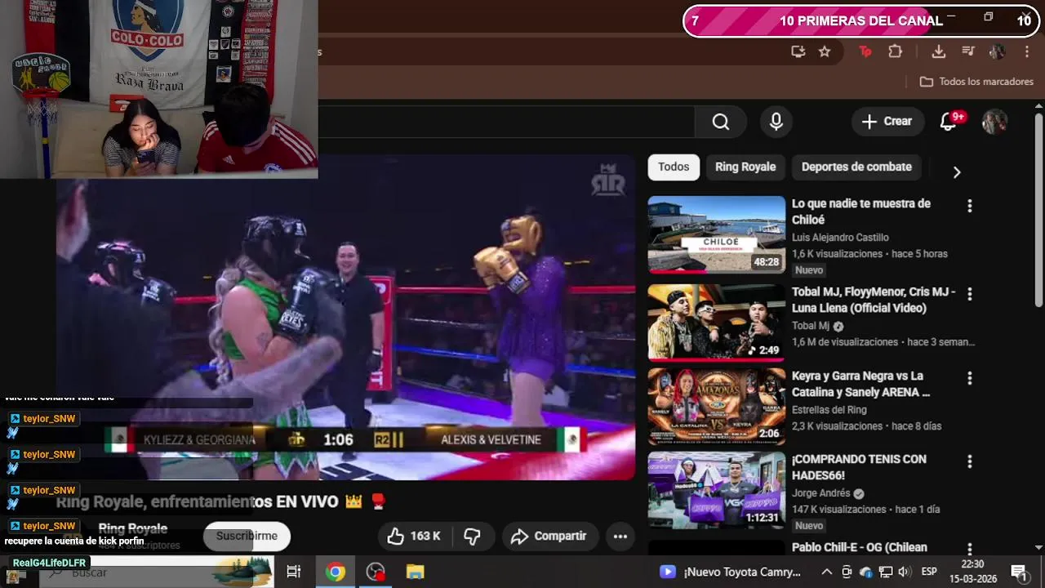This screenshot has height=588, width=1045.
Task: Open Chrome from the taskbar
Action: 335,572
